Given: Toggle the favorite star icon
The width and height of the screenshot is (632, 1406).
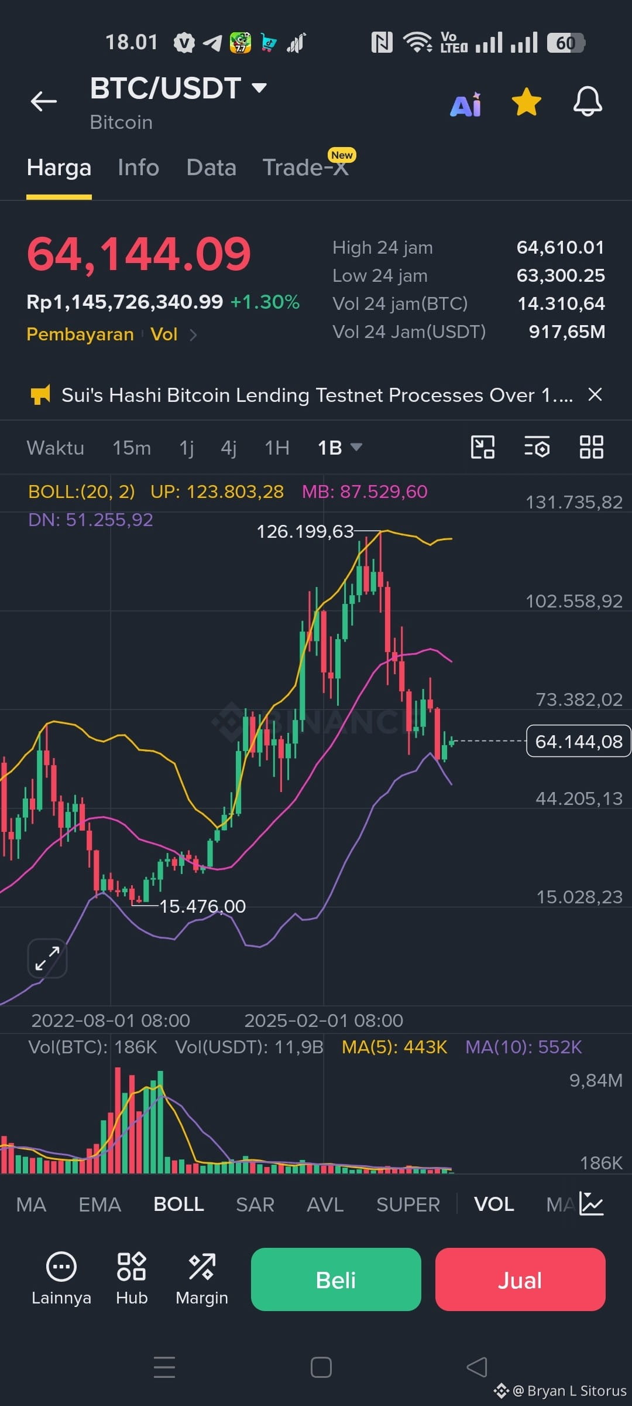Looking at the screenshot, I should click(527, 102).
